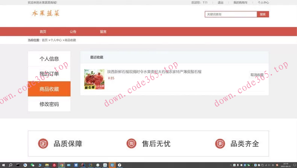Click the 搜索 search button
This screenshot has height=168, width=297.
(x=263, y=14)
